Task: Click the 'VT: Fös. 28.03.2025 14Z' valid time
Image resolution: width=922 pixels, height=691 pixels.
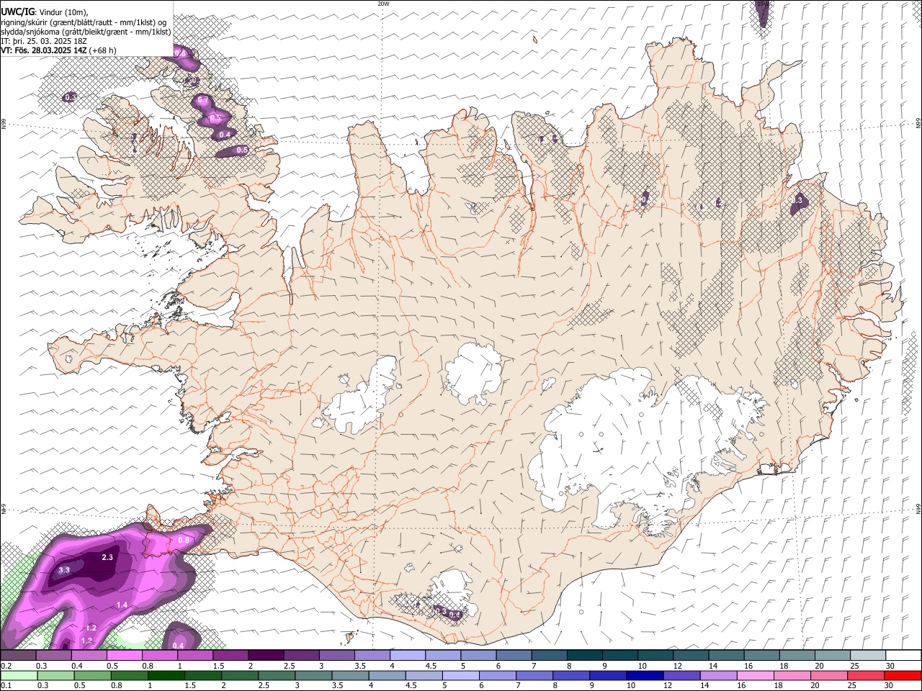Action: tap(44, 50)
